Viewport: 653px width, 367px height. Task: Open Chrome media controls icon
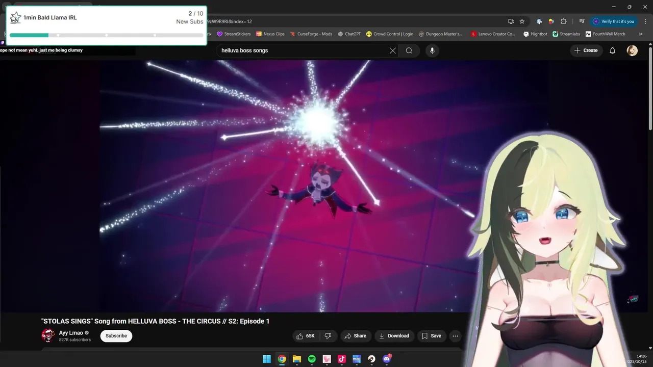[582, 21]
